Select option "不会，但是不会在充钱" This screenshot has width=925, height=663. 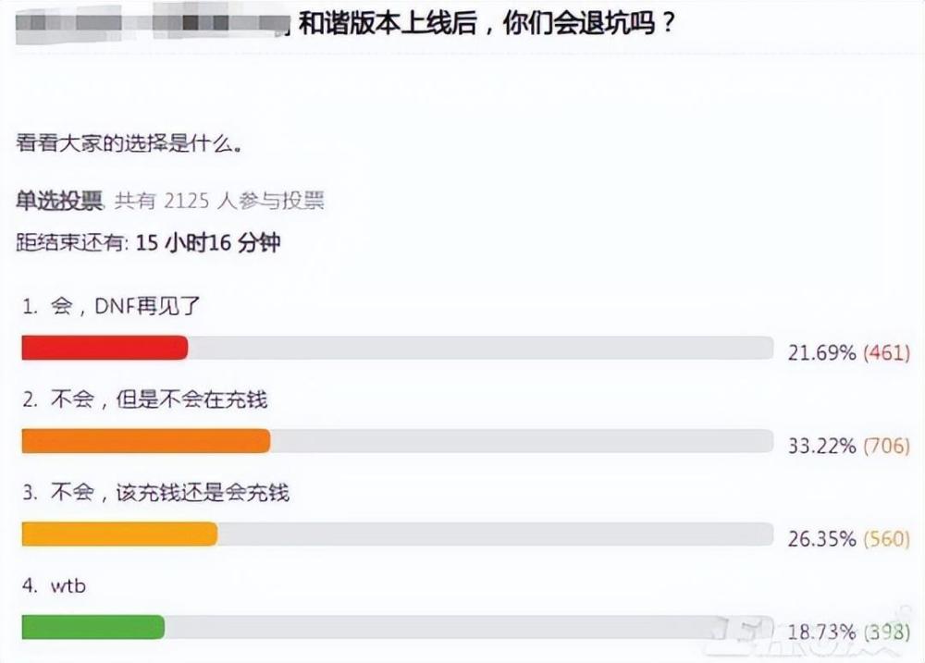[x=144, y=399]
